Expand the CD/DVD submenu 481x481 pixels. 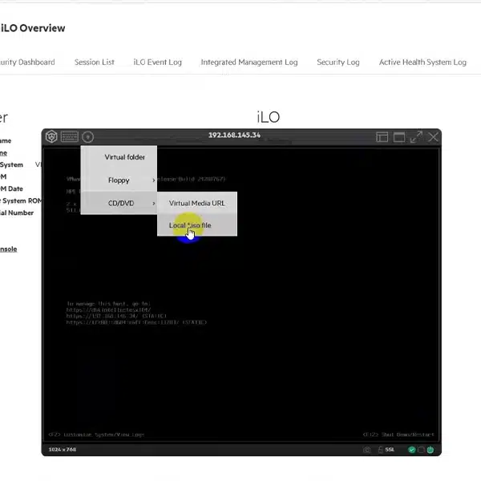[120, 203]
